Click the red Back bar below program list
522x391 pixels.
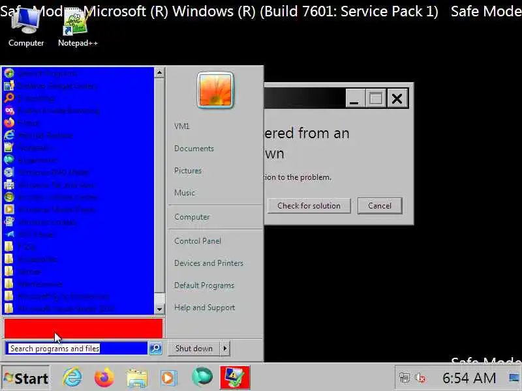click(x=84, y=328)
